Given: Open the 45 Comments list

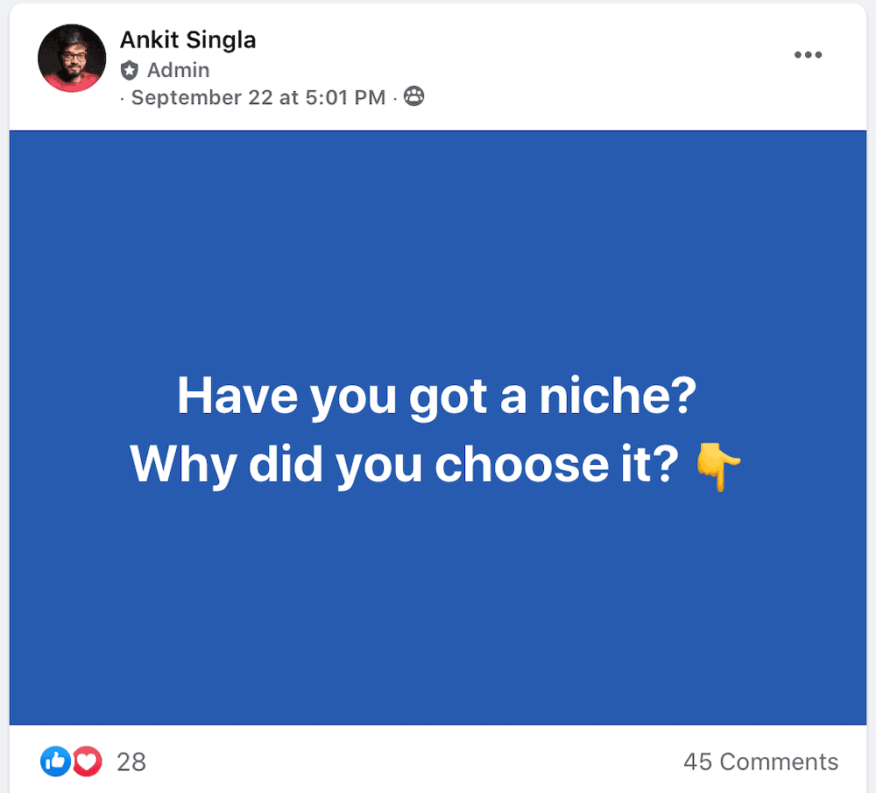Looking at the screenshot, I should coord(760,761).
